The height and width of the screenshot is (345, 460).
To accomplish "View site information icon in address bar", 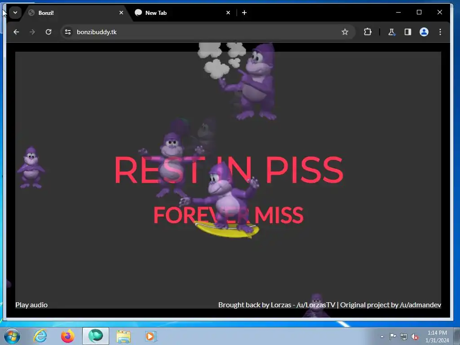I will (68, 32).
